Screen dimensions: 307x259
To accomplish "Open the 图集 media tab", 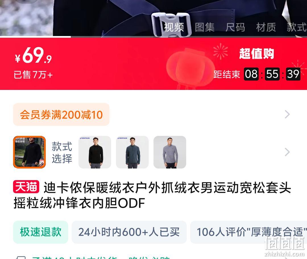I will 205,27.
